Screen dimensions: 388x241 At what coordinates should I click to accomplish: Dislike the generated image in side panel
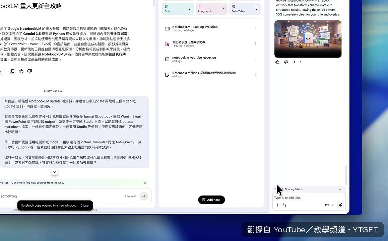tap(286, 62)
